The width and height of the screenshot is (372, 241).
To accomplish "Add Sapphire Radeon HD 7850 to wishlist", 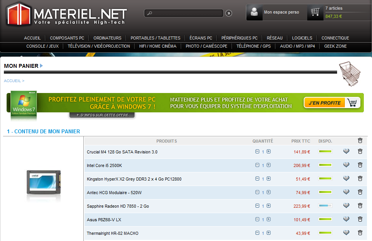I will pos(346,206).
